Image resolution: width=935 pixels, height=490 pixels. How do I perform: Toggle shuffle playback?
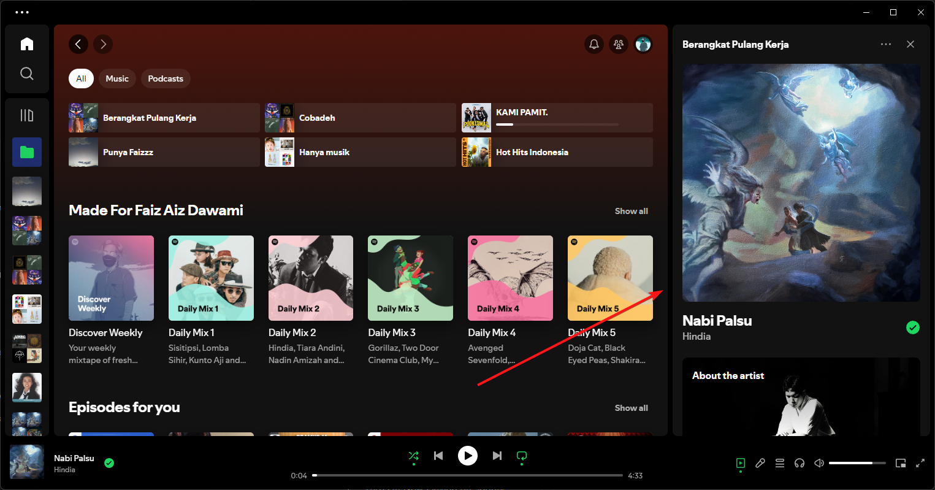[414, 456]
